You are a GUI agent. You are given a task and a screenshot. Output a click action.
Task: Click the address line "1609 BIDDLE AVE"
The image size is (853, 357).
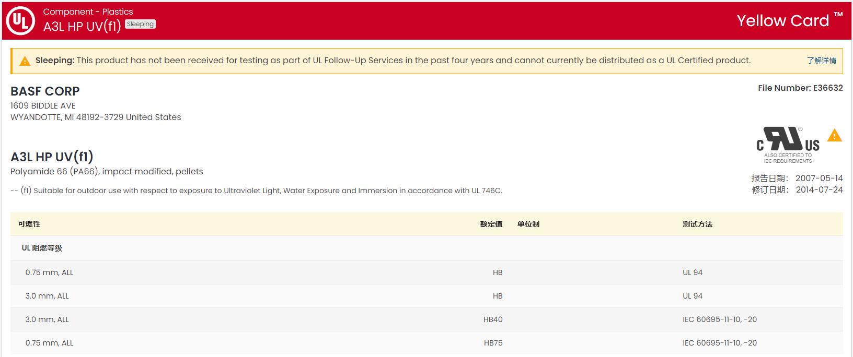pos(43,105)
